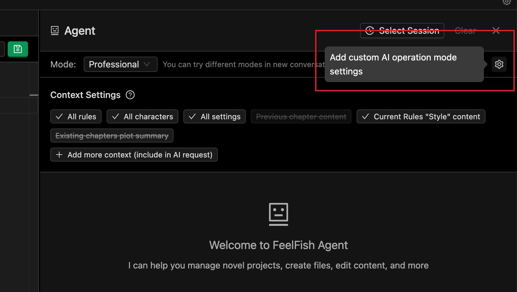
Task: Uncheck the All characters context option
Action: pos(142,117)
